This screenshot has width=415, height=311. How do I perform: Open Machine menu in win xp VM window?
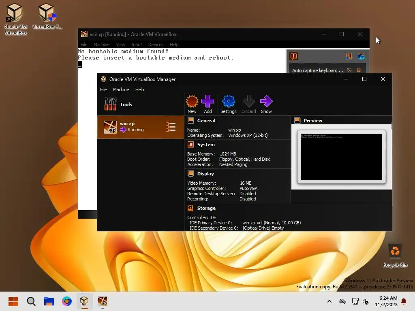101,45
